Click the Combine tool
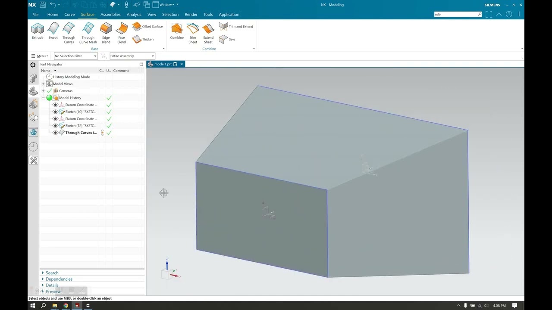The image size is (552, 310). click(177, 31)
